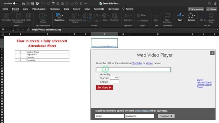Expand the Maps dropdown arrow

click(x=108, y=16)
